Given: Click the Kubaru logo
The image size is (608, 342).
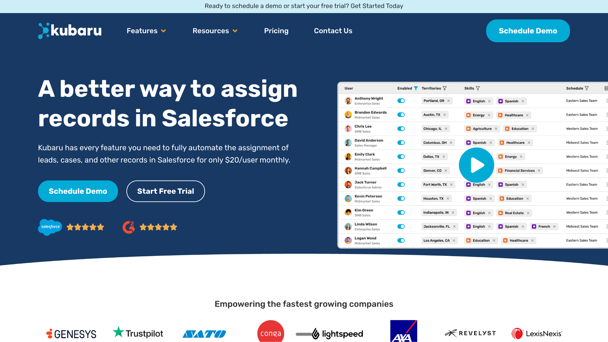Looking at the screenshot, I should pos(70,31).
